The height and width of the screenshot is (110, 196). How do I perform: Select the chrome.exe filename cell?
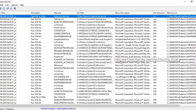click(58, 45)
